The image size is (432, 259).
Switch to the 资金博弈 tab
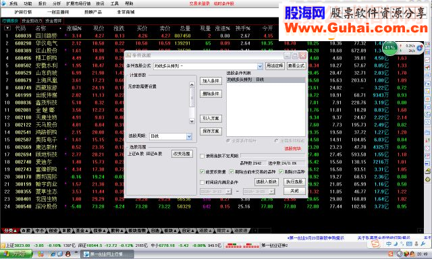[x=53, y=21]
